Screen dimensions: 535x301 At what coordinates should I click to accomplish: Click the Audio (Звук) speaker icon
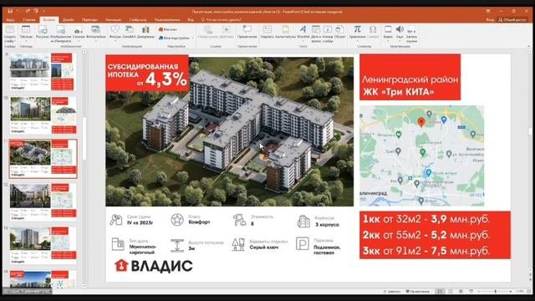pos(400,29)
